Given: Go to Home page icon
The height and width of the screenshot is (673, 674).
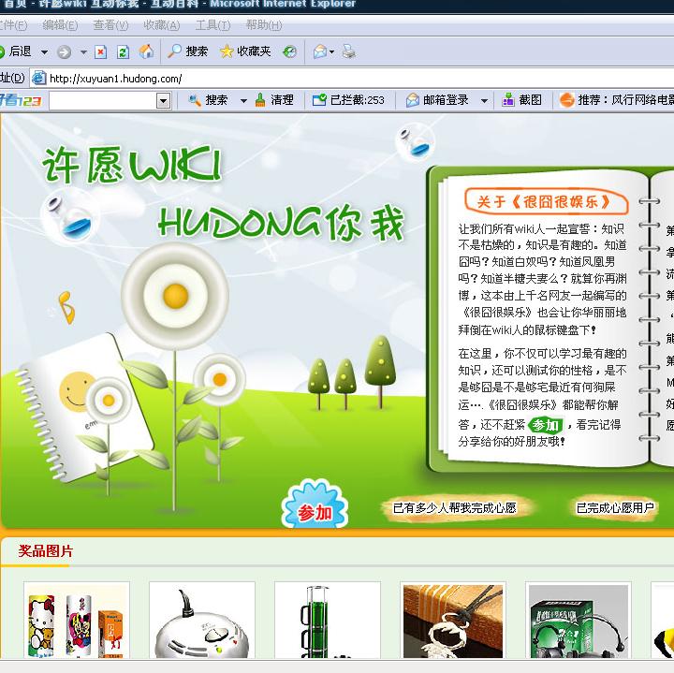Looking at the screenshot, I should [146, 52].
